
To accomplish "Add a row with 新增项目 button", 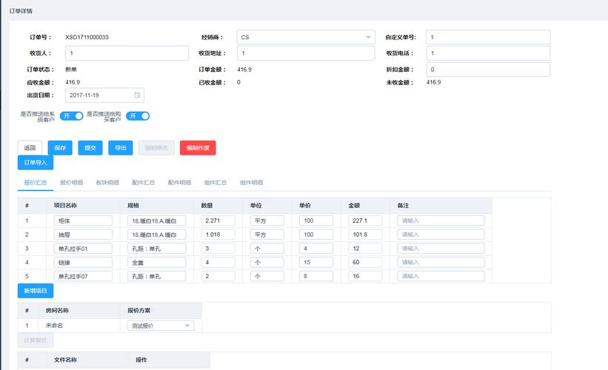I will click(x=36, y=291).
